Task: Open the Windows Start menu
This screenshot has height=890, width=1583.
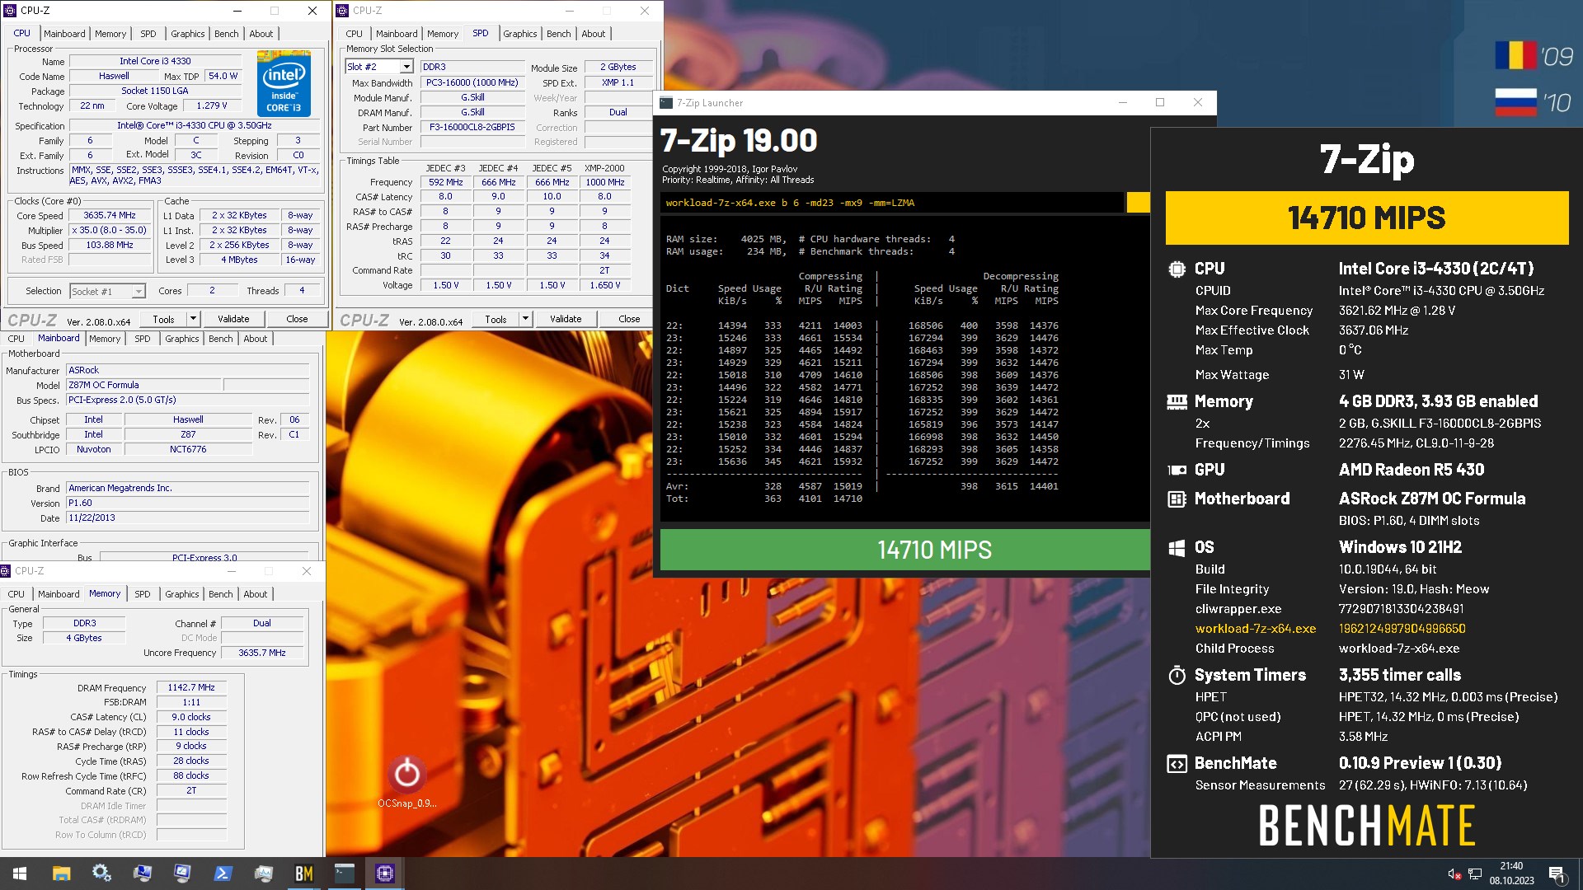Action: tap(20, 874)
